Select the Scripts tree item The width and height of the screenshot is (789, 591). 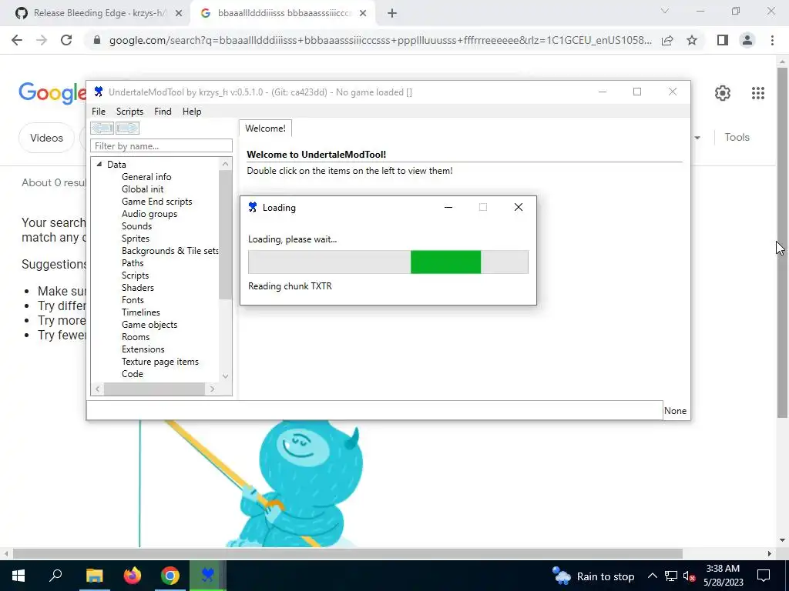(135, 275)
